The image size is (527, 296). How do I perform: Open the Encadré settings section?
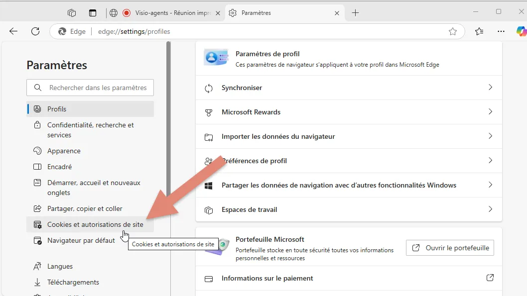click(90, 167)
